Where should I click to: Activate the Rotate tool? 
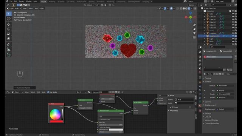pos(9,29)
